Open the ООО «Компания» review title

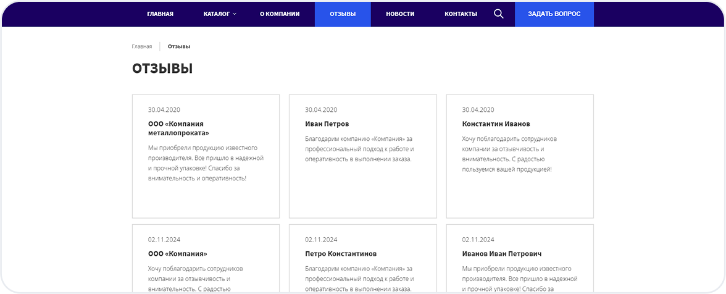[177, 253]
